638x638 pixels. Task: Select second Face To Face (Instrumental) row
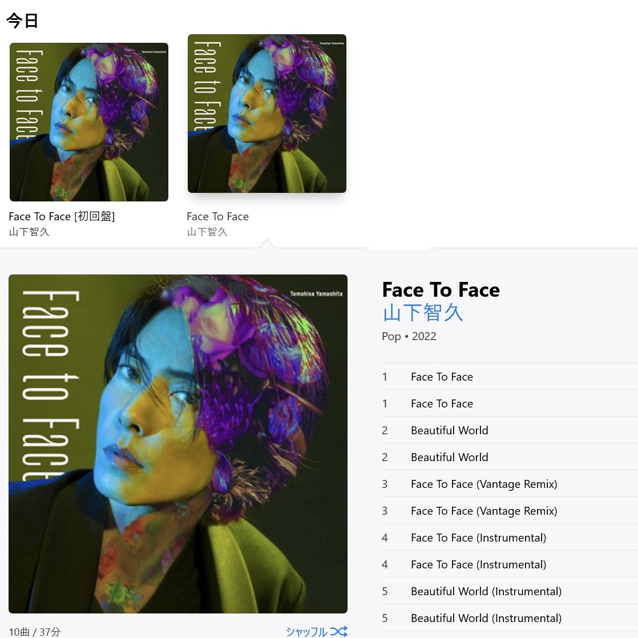tap(510, 564)
